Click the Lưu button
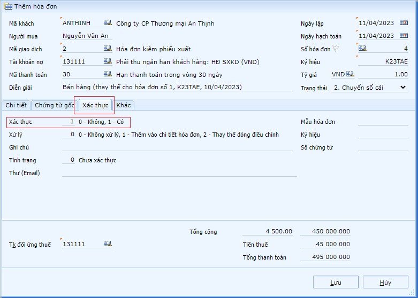Viewport: 418px width, 298px height. click(336, 283)
